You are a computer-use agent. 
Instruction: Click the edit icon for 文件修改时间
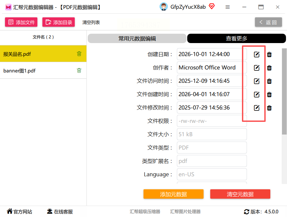pos(257,108)
